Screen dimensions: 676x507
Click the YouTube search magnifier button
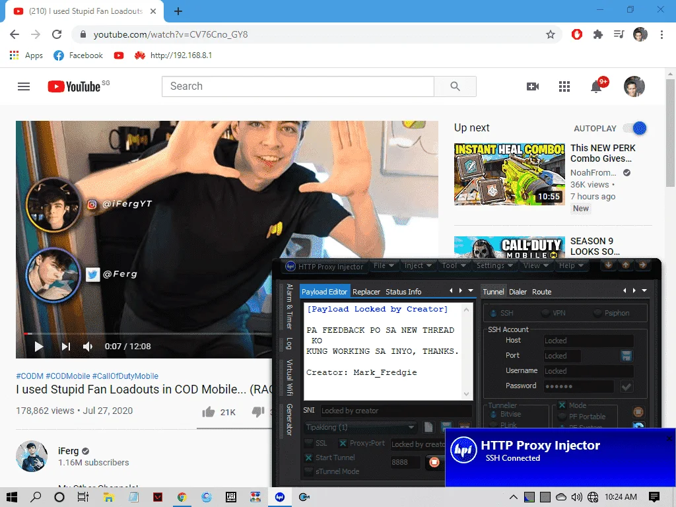[455, 86]
